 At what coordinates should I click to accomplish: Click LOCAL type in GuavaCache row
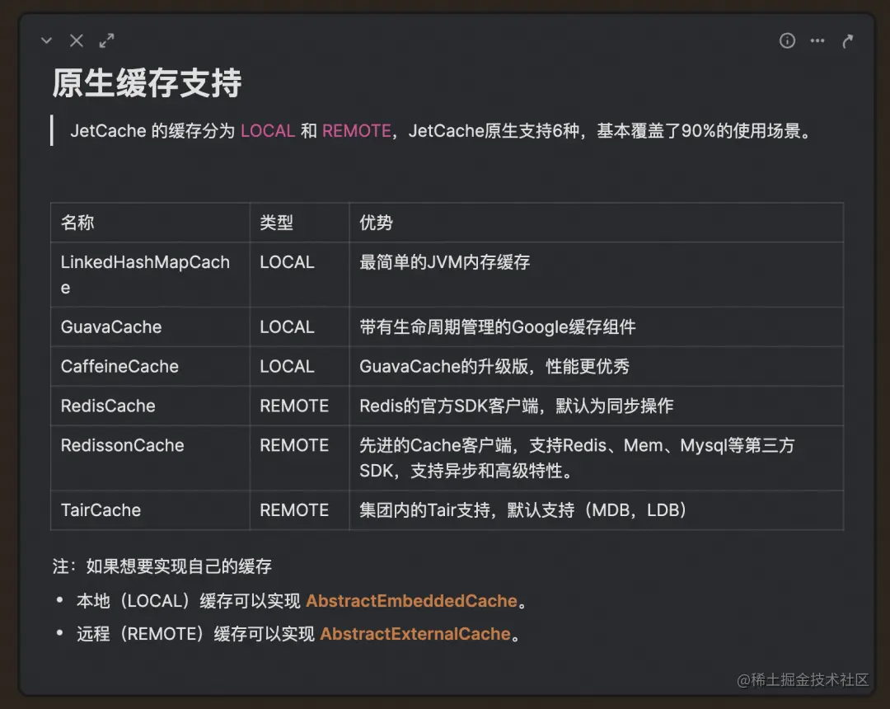[x=300, y=327]
